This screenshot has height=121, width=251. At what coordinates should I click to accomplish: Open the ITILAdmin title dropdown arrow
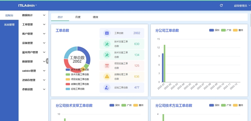(36, 5)
